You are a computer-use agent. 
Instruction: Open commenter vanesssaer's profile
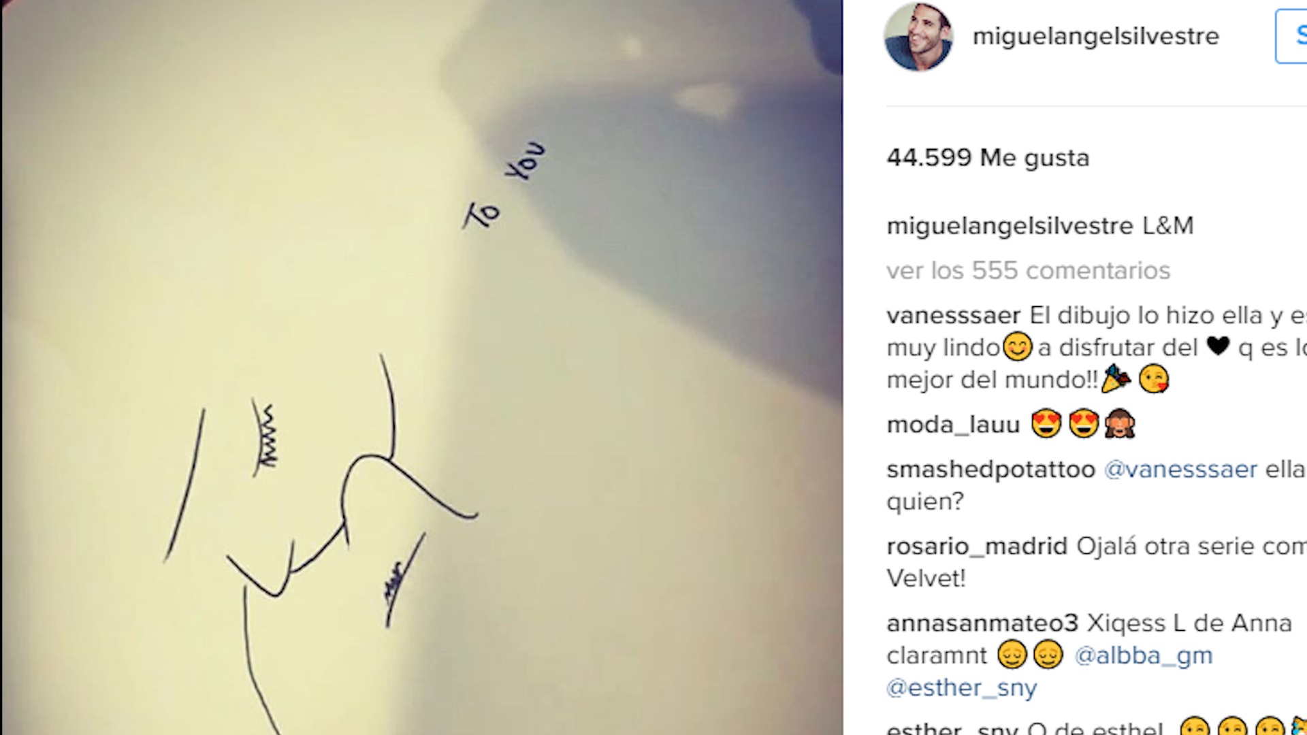pos(953,316)
